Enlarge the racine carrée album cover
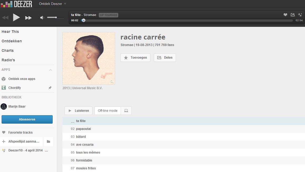The height and width of the screenshot is (172, 305). pos(89,58)
